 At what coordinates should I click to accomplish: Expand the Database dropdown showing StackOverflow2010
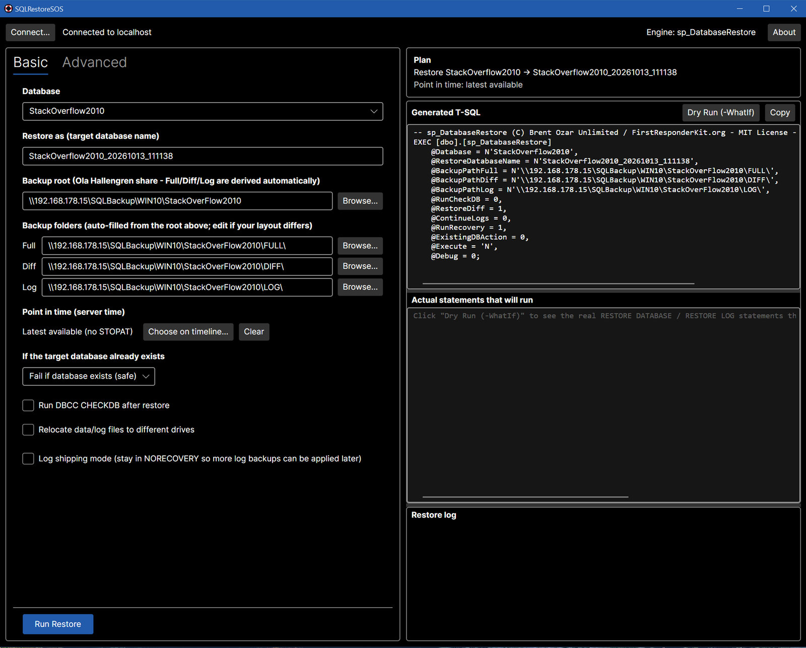click(x=203, y=111)
